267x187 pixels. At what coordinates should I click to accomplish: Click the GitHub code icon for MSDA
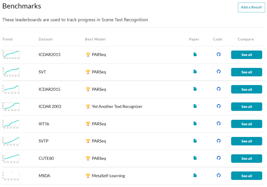(219, 175)
